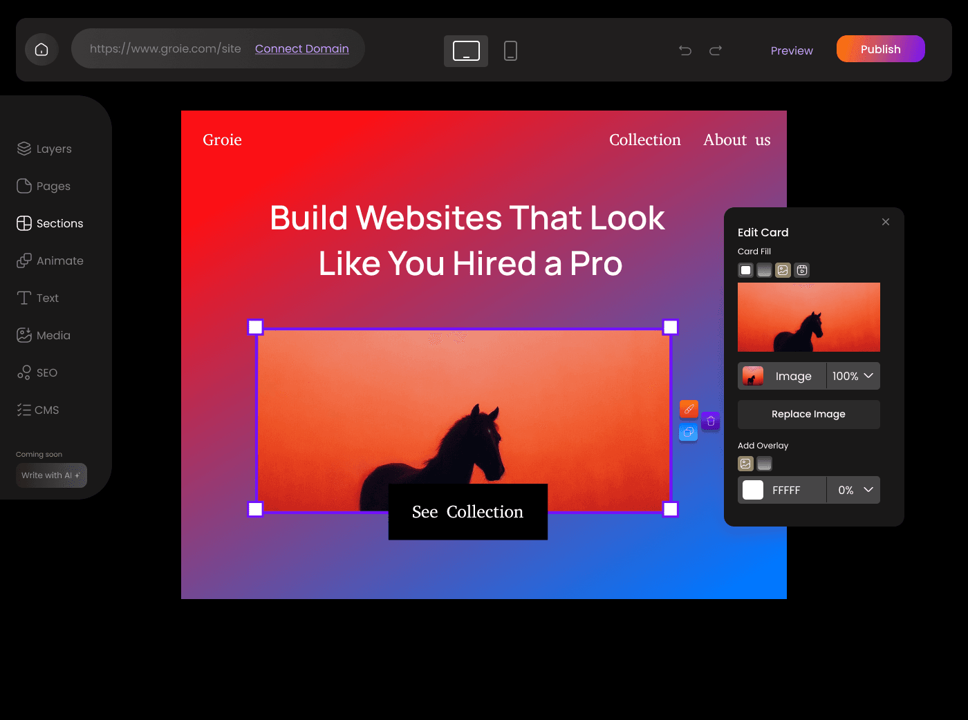Expand the overlay 0% opacity dropdown

point(853,490)
